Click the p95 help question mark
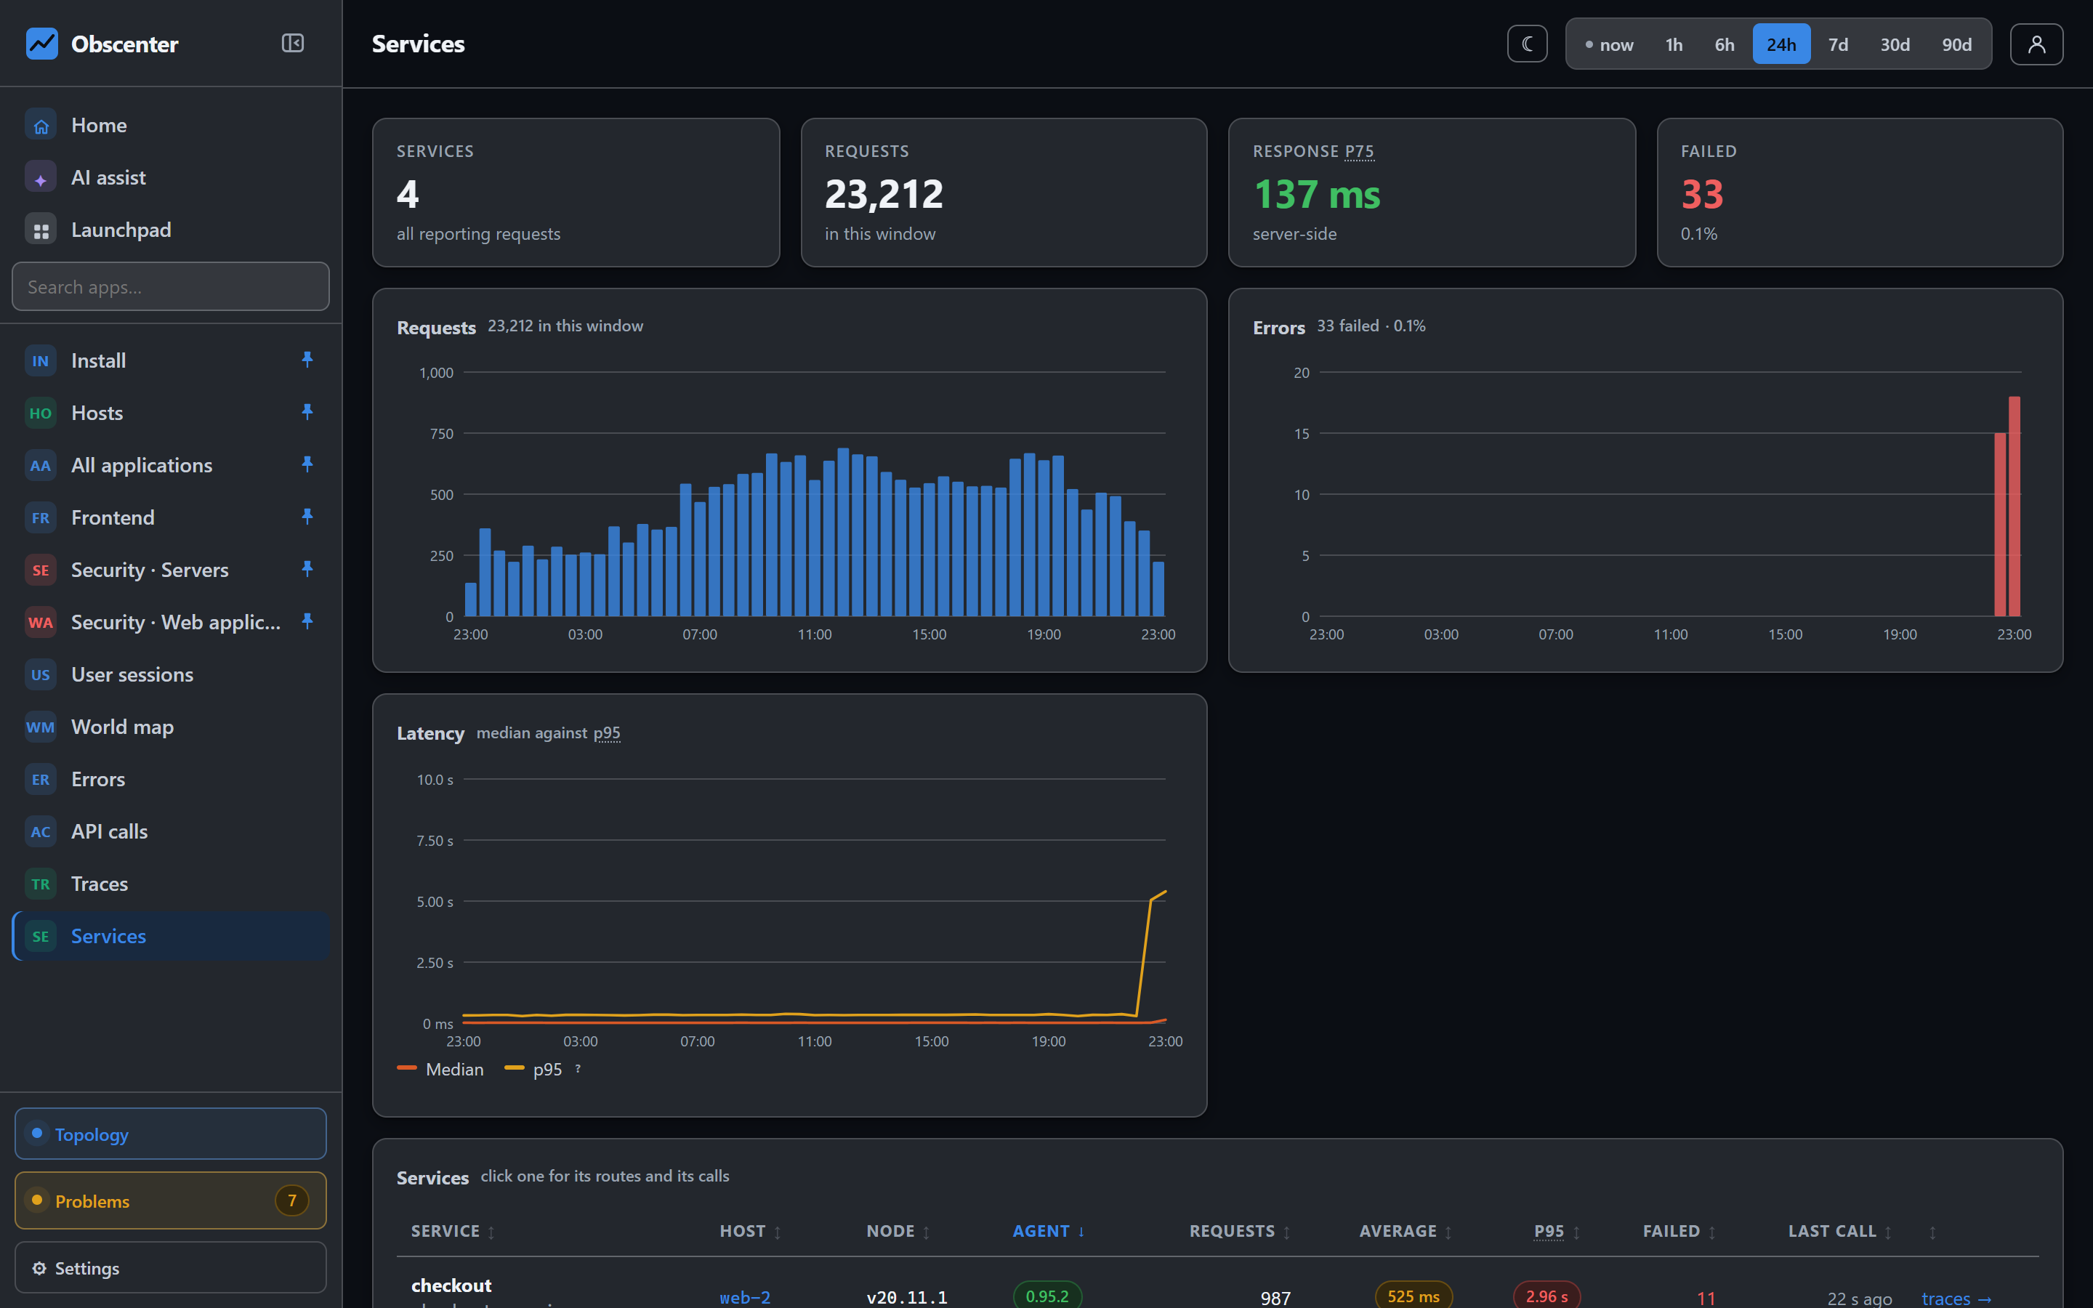This screenshot has height=1308, width=2093. click(578, 1068)
